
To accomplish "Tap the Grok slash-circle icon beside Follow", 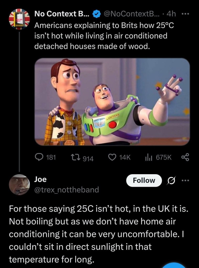I will (171, 181).
